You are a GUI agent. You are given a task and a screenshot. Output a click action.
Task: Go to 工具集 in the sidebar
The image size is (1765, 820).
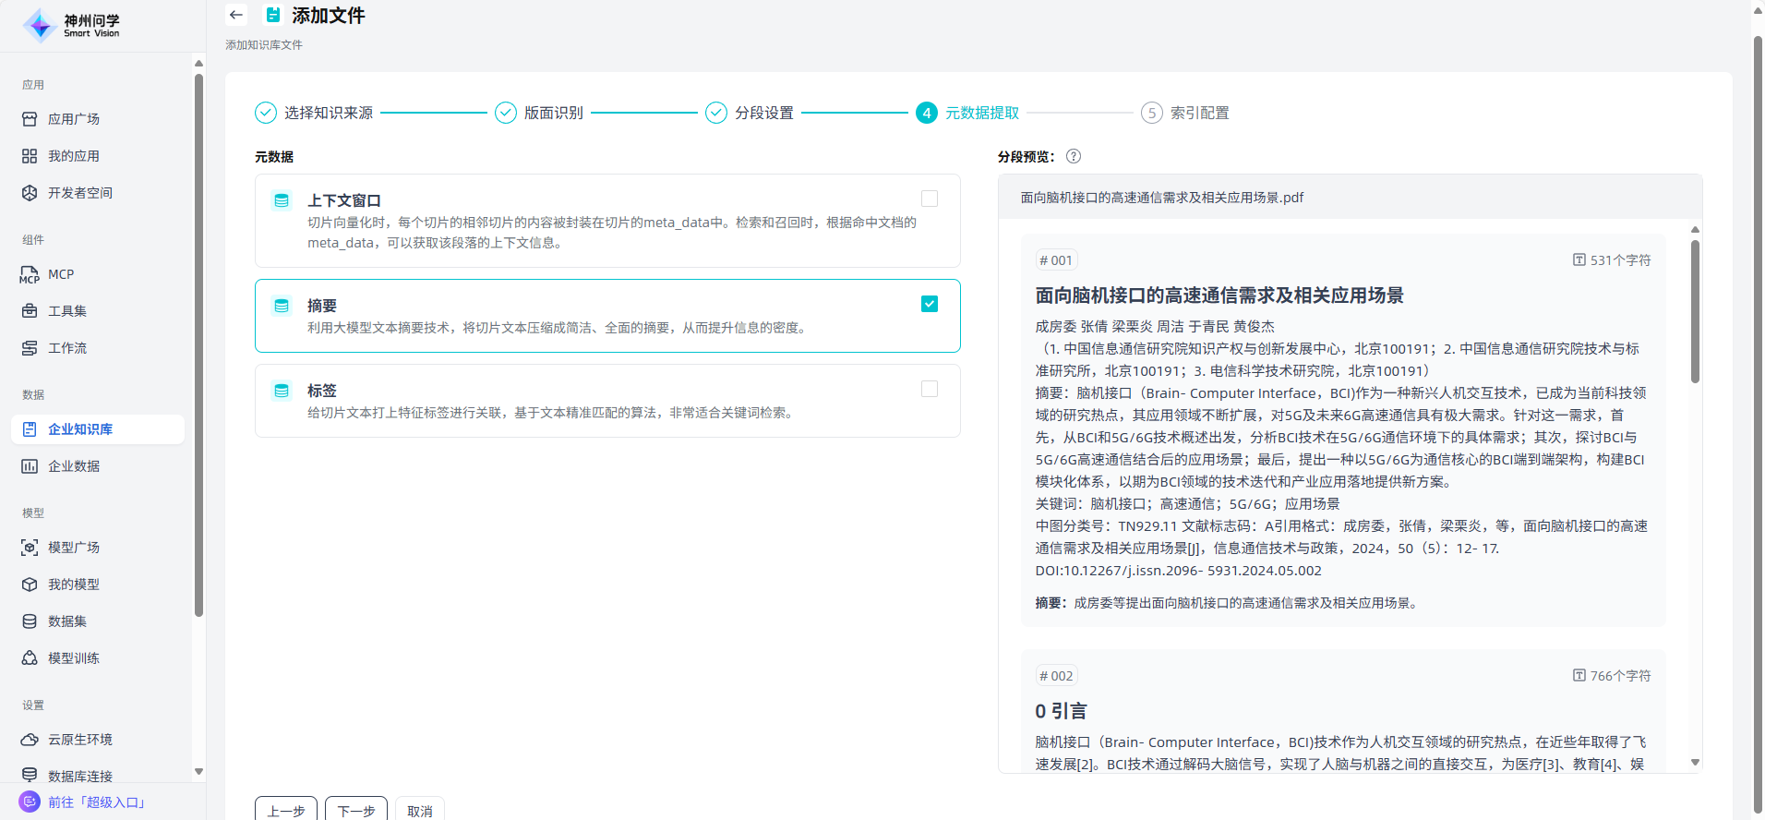[x=67, y=311]
